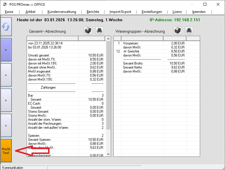Open the Import/Export menu
Viewport: 225px width, 170px height.
click(120, 12)
